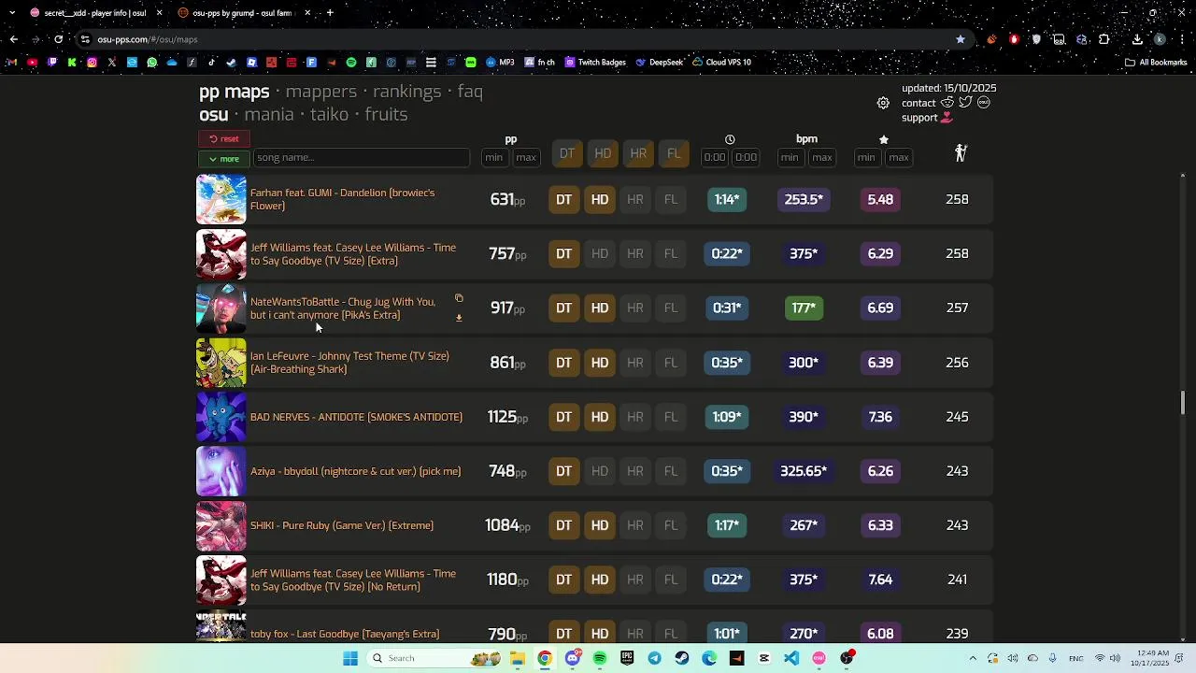Sort by the farmer popularity icon
Image resolution: width=1196 pixels, height=673 pixels.
(961, 153)
